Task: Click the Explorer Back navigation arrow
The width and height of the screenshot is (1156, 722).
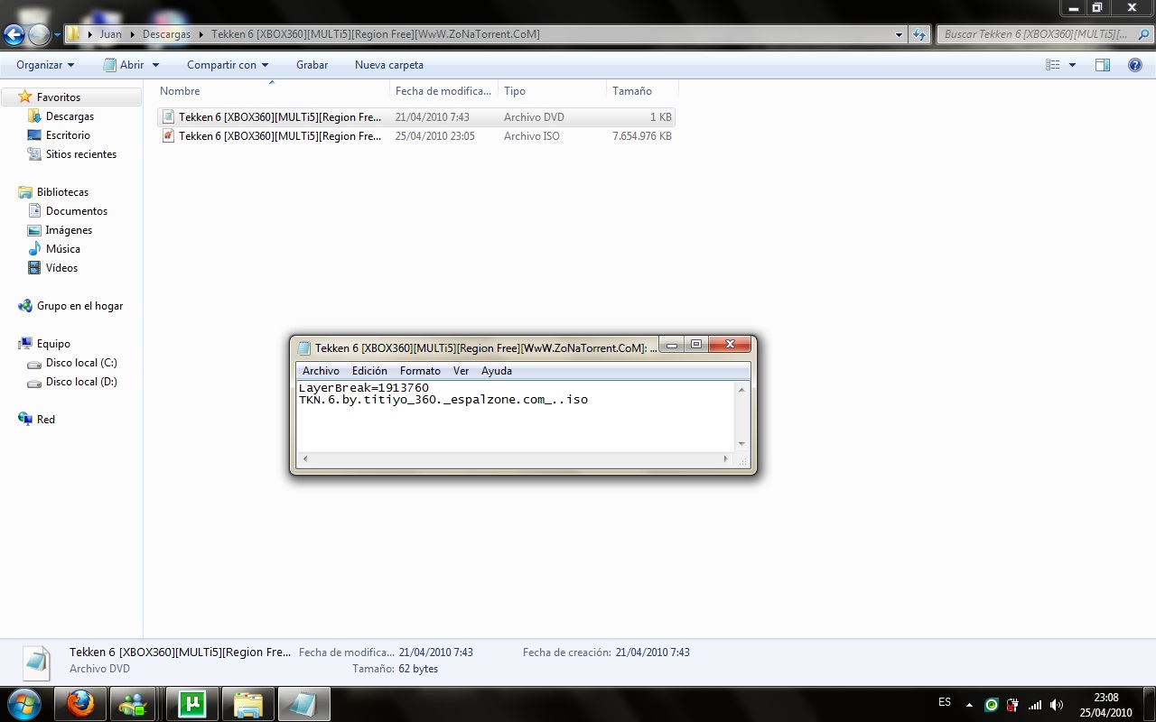Action: 14,35
